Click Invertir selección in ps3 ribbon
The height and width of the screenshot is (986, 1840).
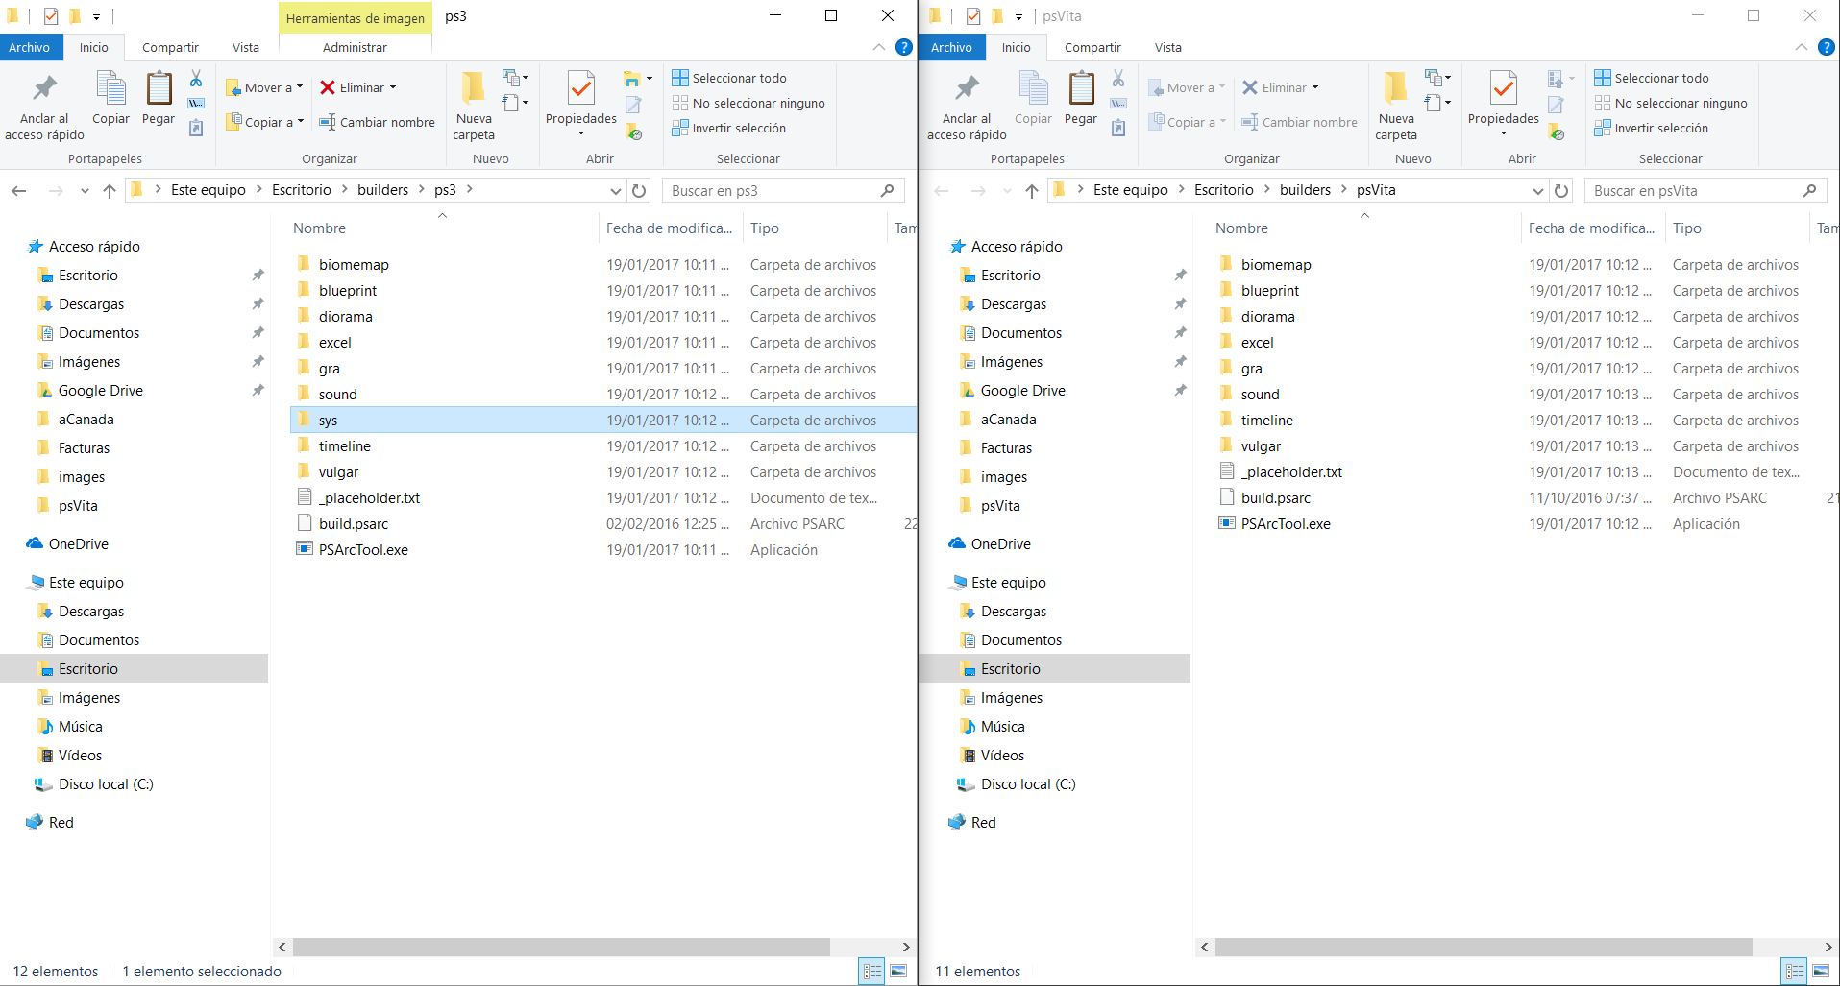[x=738, y=129]
